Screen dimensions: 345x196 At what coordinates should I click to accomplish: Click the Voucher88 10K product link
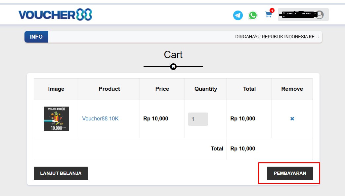[100, 118]
